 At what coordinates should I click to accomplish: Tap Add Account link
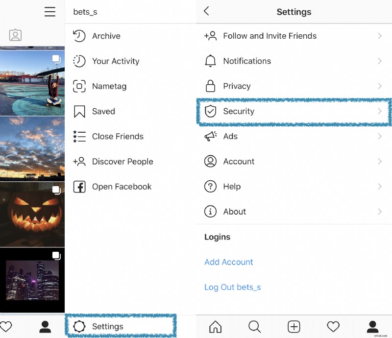tap(228, 262)
